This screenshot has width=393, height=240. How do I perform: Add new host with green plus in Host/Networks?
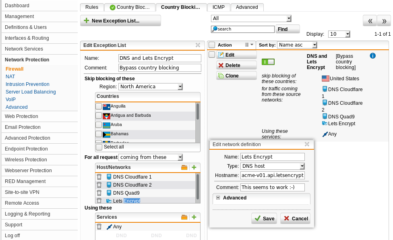pos(194,167)
